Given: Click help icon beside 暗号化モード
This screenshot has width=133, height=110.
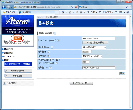Looking at the screenshot, I should tap(52, 47).
